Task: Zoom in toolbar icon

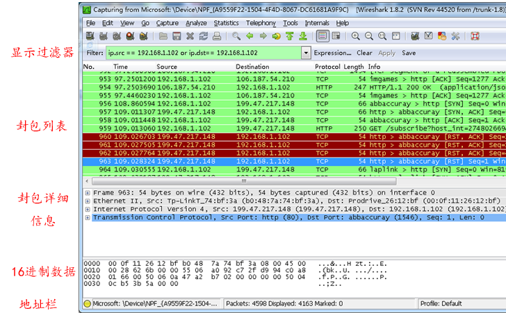Action: click(356, 36)
